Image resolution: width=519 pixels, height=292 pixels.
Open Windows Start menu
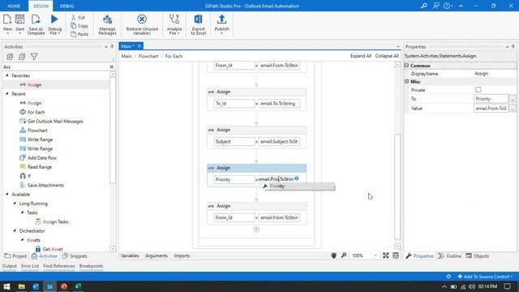[x=6, y=286]
